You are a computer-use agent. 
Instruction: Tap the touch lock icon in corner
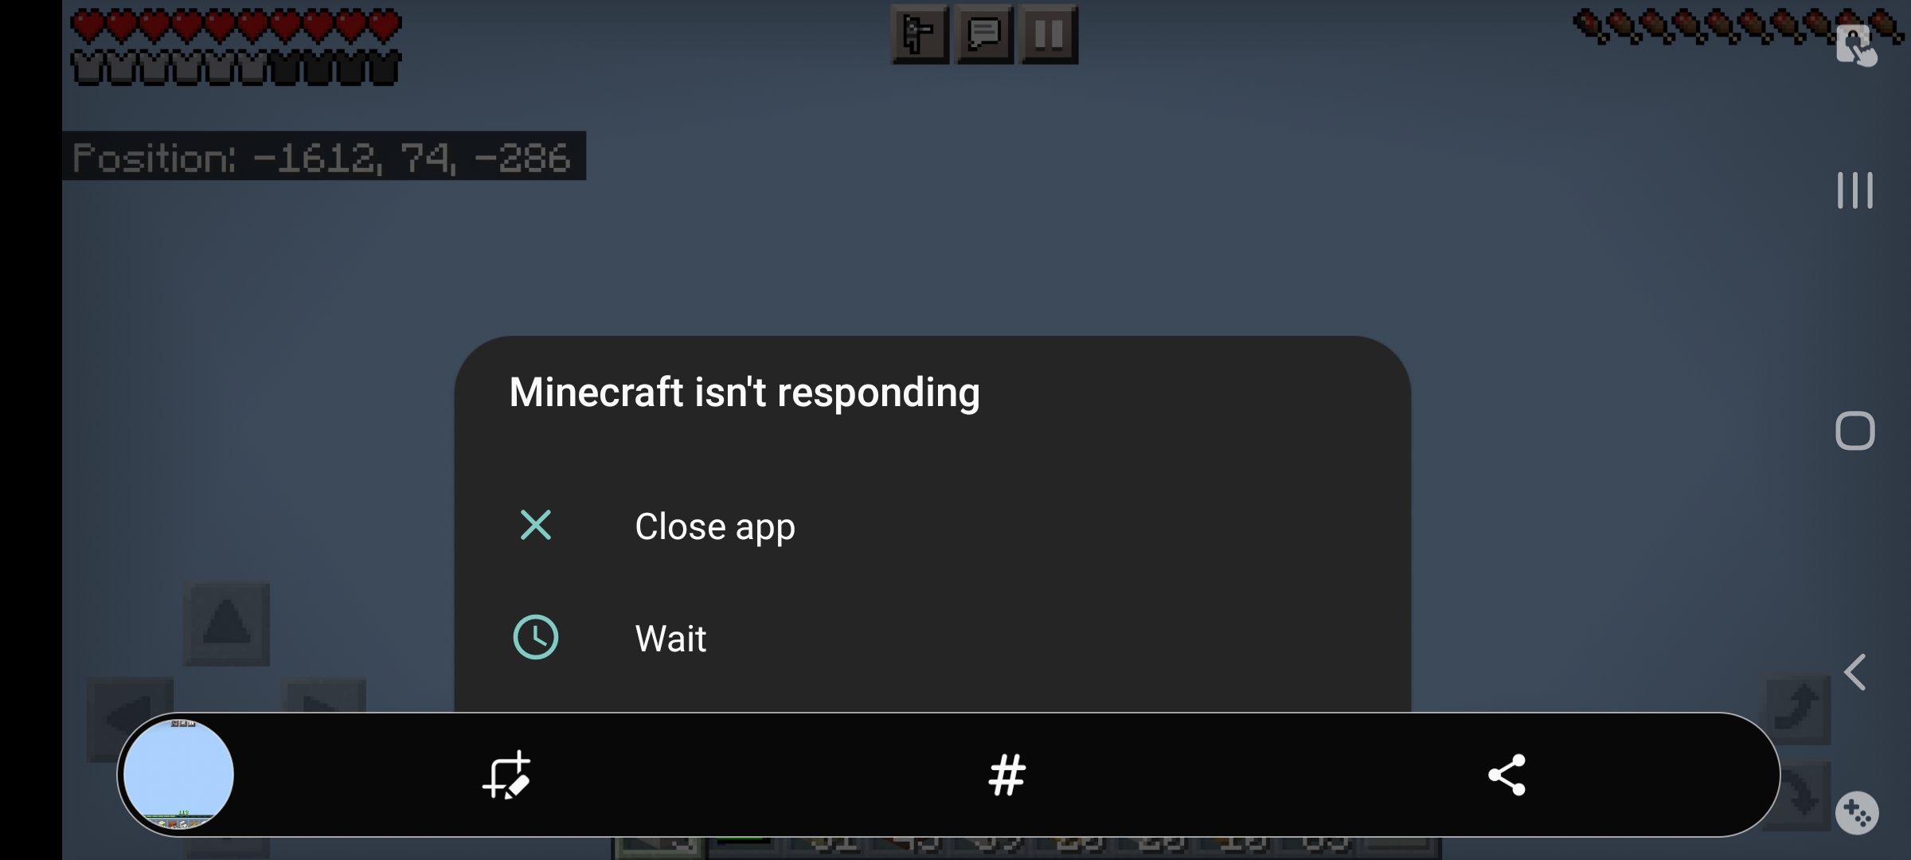coord(1856,45)
